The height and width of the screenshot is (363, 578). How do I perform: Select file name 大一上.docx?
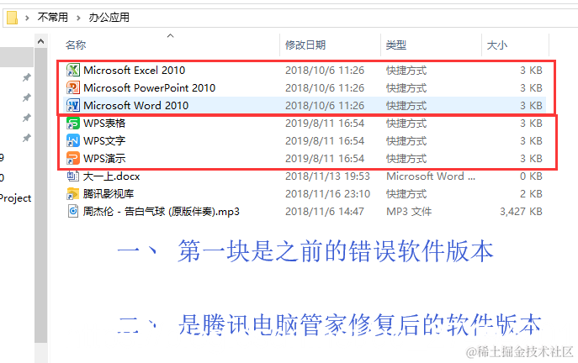(111, 176)
